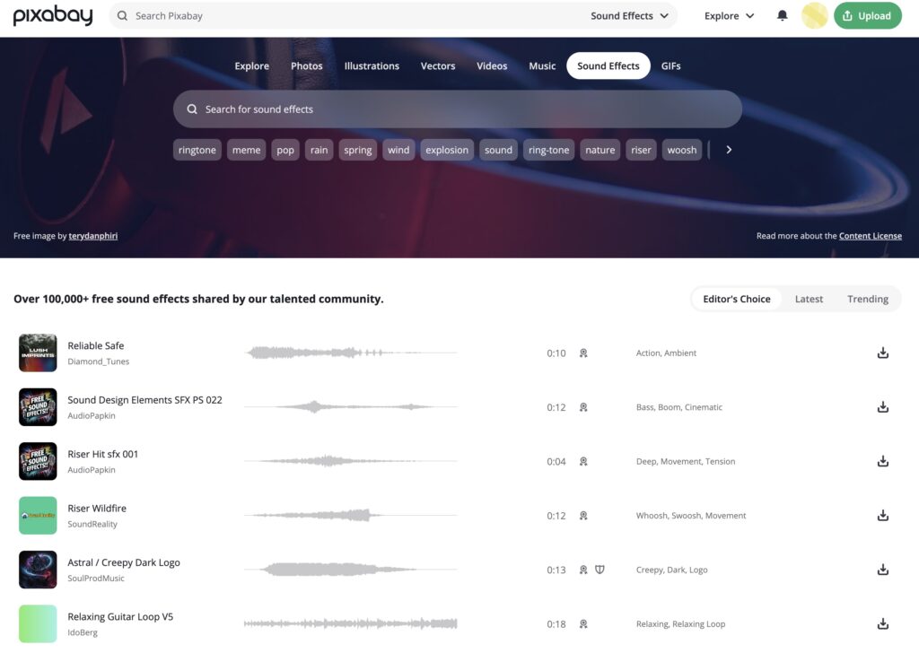919x653 pixels.
Task: Open the user profile avatar
Action: pyautogui.click(x=814, y=16)
